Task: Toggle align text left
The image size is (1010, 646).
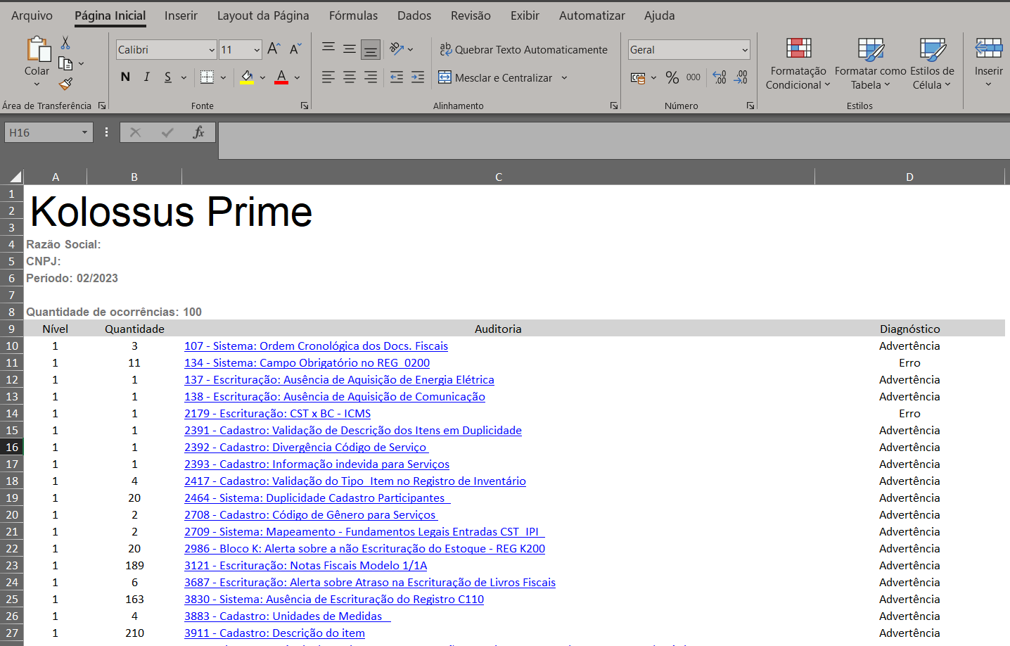Action: [x=328, y=77]
